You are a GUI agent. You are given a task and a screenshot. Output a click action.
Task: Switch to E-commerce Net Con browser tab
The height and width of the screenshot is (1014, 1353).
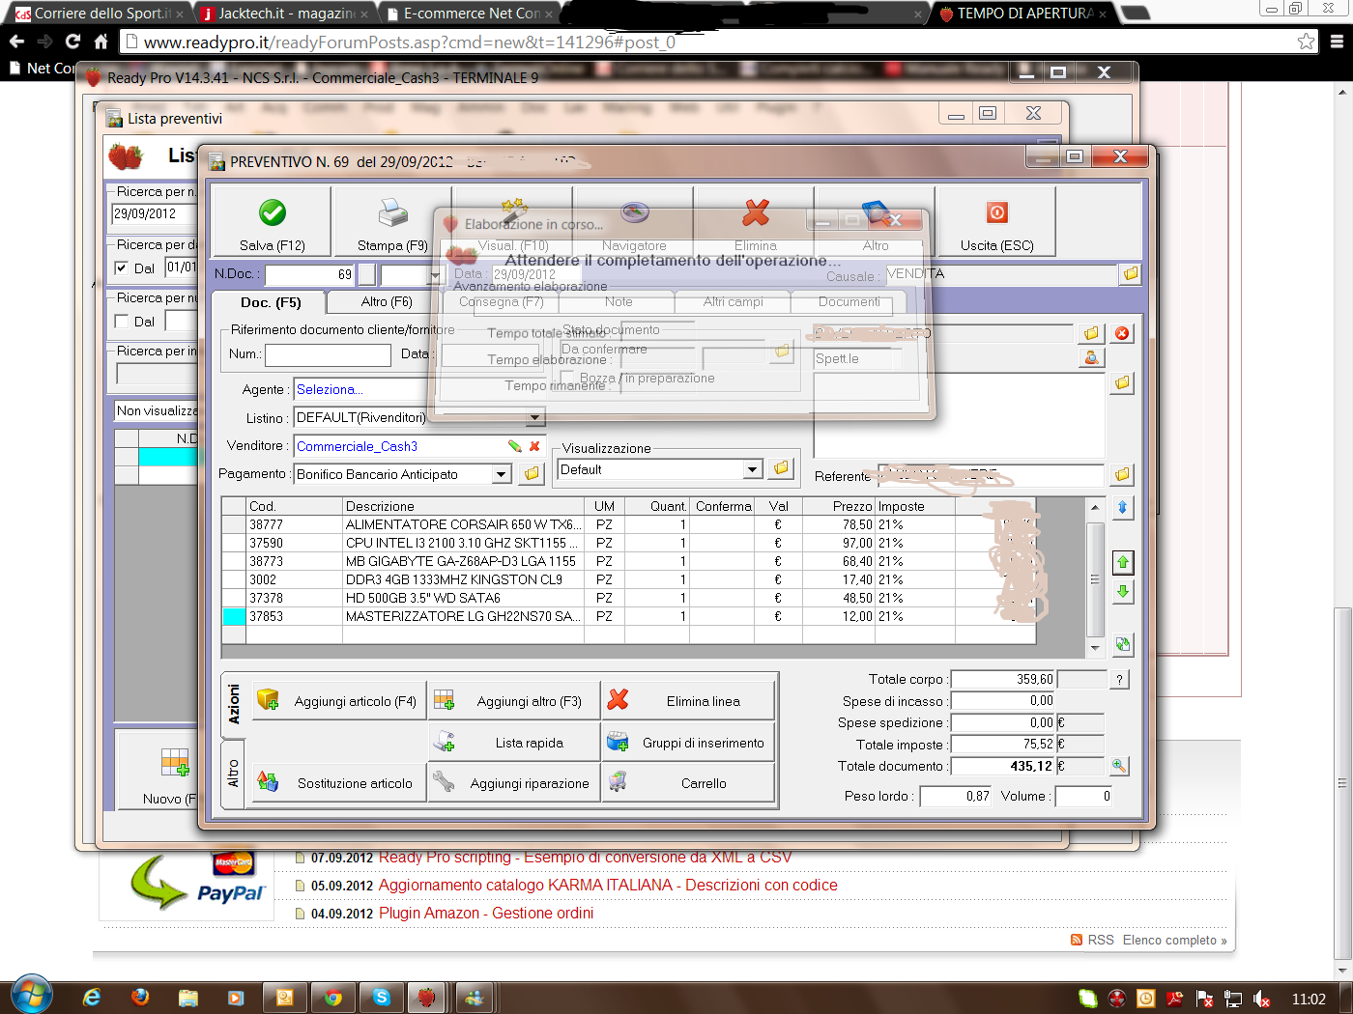pyautogui.click(x=471, y=14)
